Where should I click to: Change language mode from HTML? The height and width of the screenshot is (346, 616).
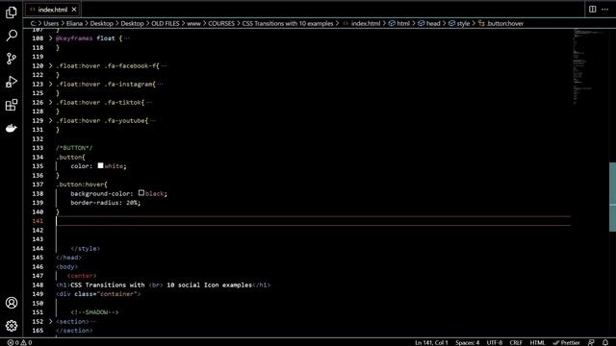[x=537, y=342]
